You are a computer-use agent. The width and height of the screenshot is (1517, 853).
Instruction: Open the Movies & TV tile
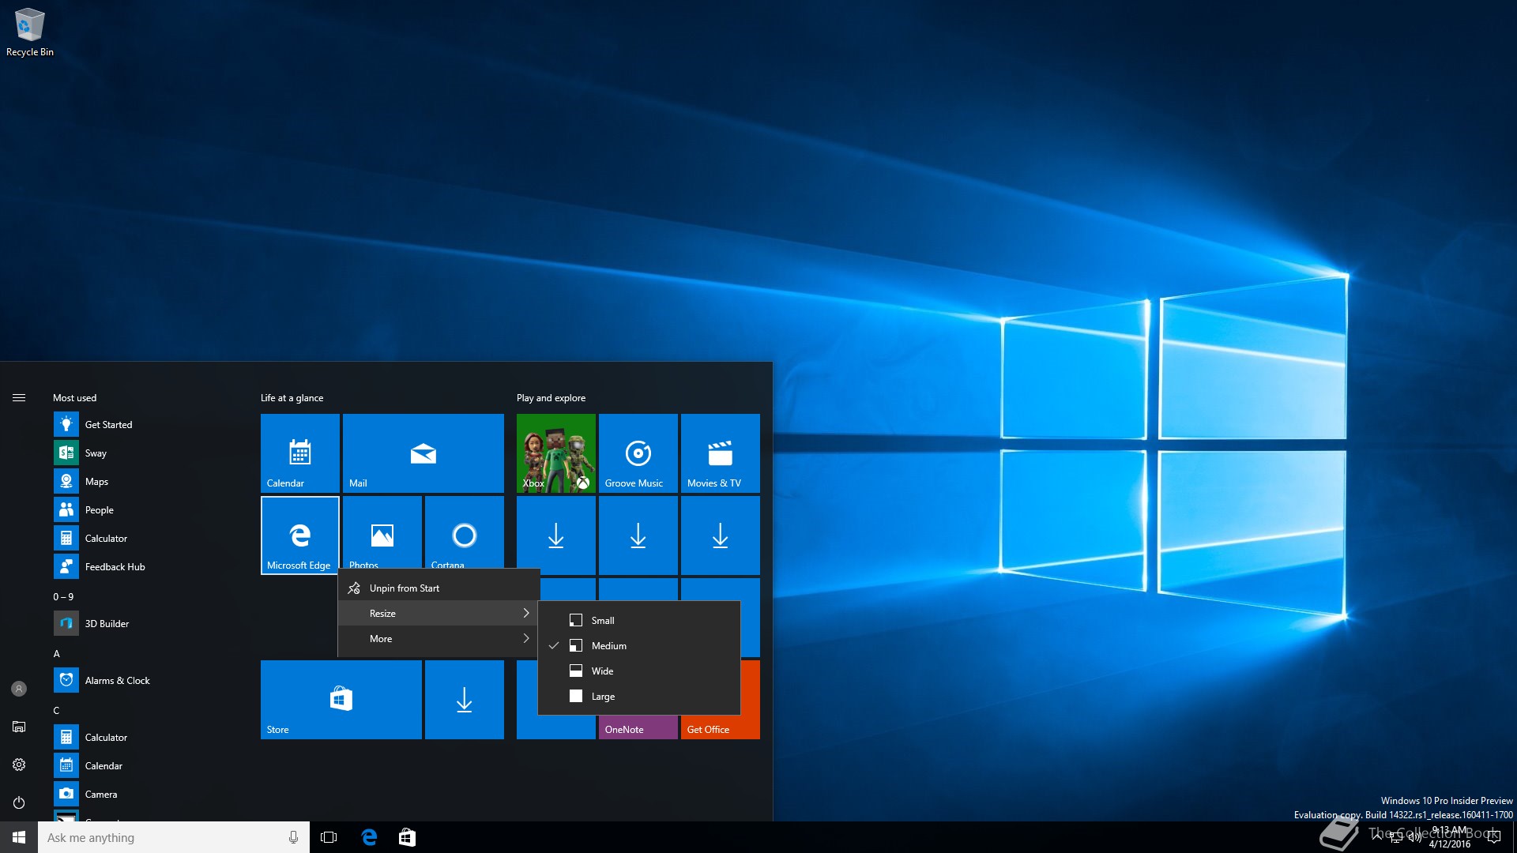pyautogui.click(x=721, y=453)
